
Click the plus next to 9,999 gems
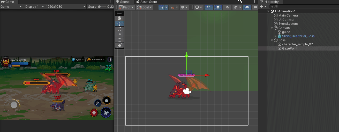[83, 60]
